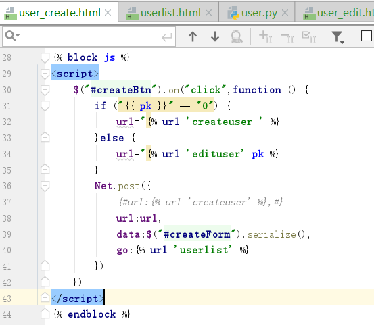Collapse the if block fold at line 31
The height and width of the screenshot is (325, 374).
[x=45, y=106]
